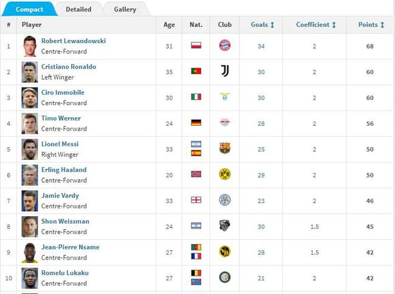Switch to the Gallery tab
The width and height of the screenshot is (395, 294).
click(x=125, y=9)
